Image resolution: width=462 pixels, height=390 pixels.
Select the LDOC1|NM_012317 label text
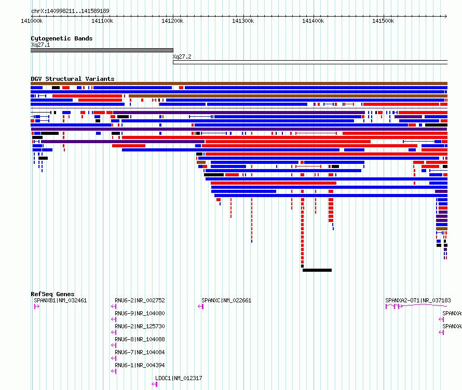tap(179, 378)
